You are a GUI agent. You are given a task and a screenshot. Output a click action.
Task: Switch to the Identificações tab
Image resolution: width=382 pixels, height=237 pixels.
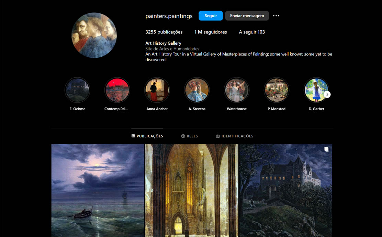pyautogui.click(x=235, y=136)
